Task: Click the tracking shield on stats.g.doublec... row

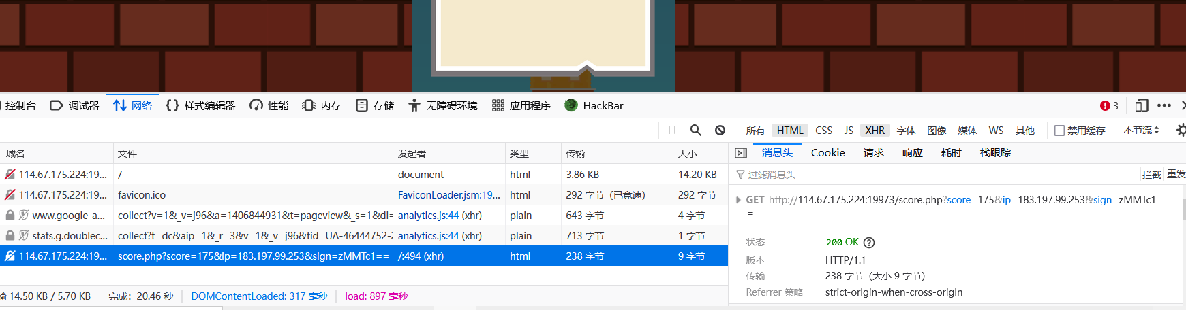Action: pyautogui.click(x=24, y=236)
